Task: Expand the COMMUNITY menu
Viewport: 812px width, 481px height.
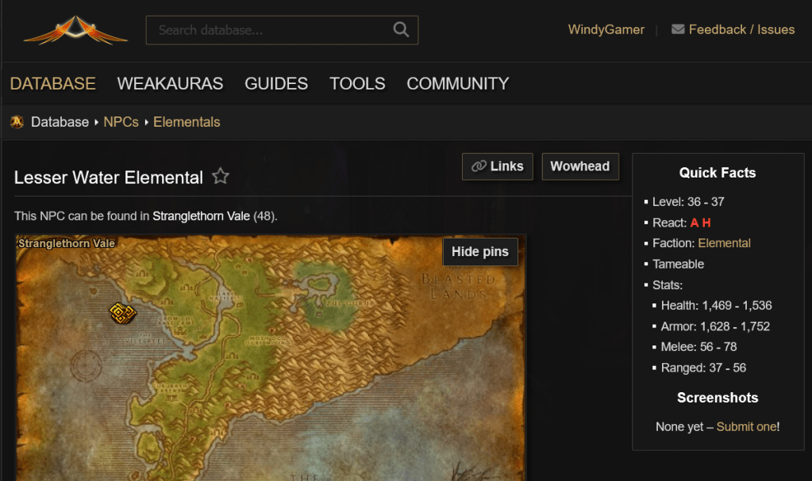Action: point(457,84)
